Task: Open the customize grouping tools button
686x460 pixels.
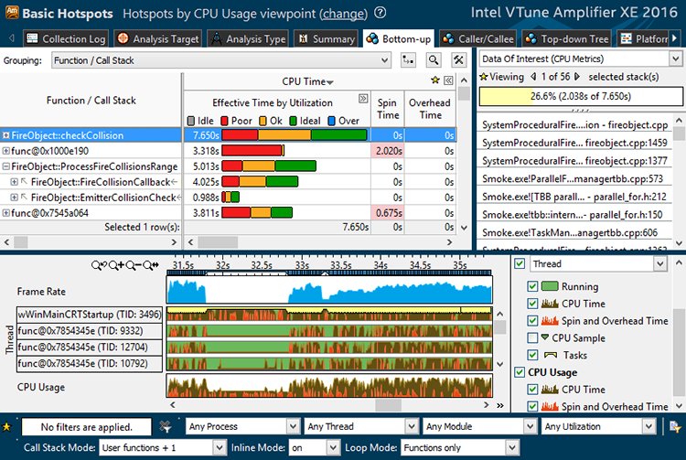Action: pos(459,59)
